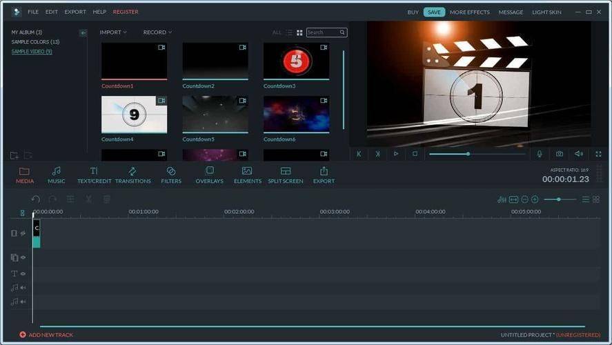
Task: Click the timeline zoom slider
Action: coord(560,199)
